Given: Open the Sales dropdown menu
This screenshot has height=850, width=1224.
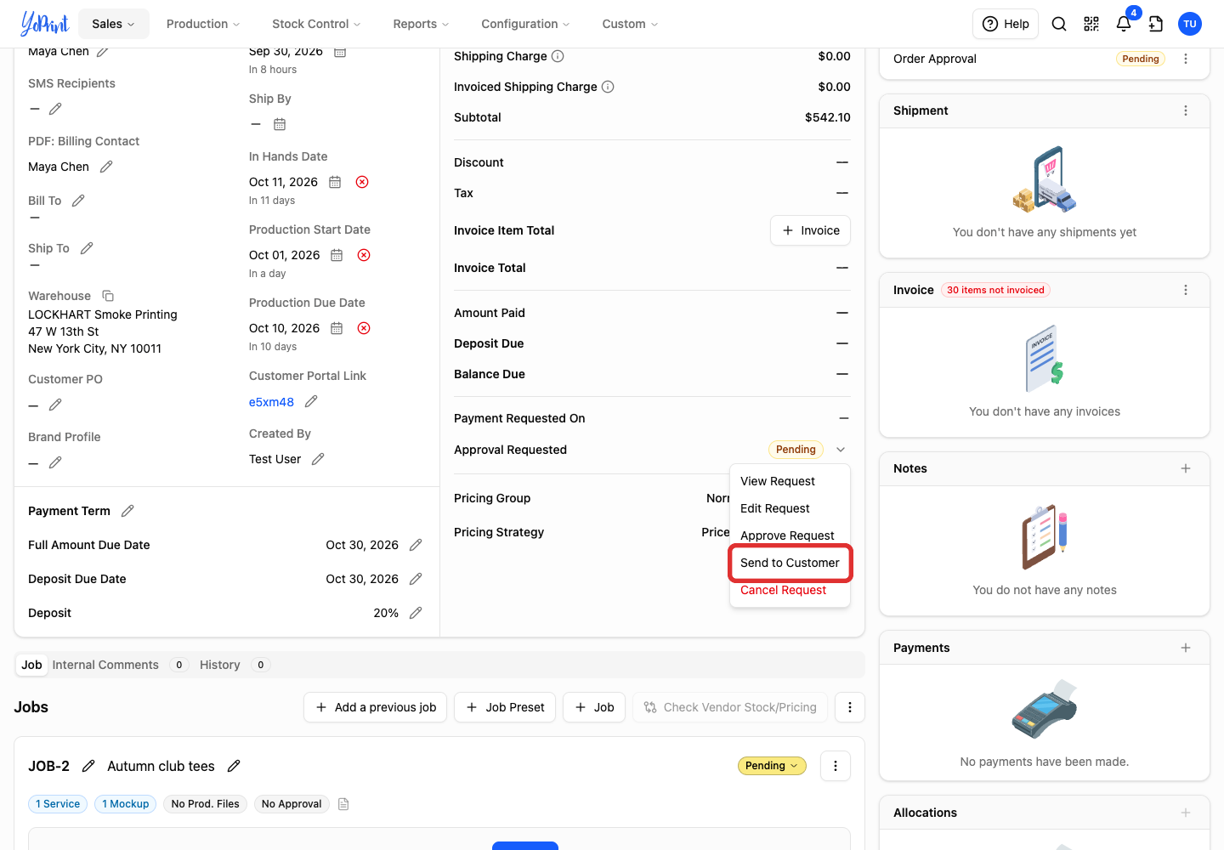Looking at the screenshot, I should [x=114, y=24].
